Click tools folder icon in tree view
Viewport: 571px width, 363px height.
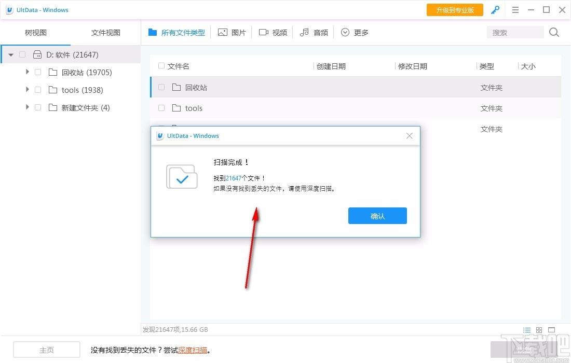tap(53, 90)
